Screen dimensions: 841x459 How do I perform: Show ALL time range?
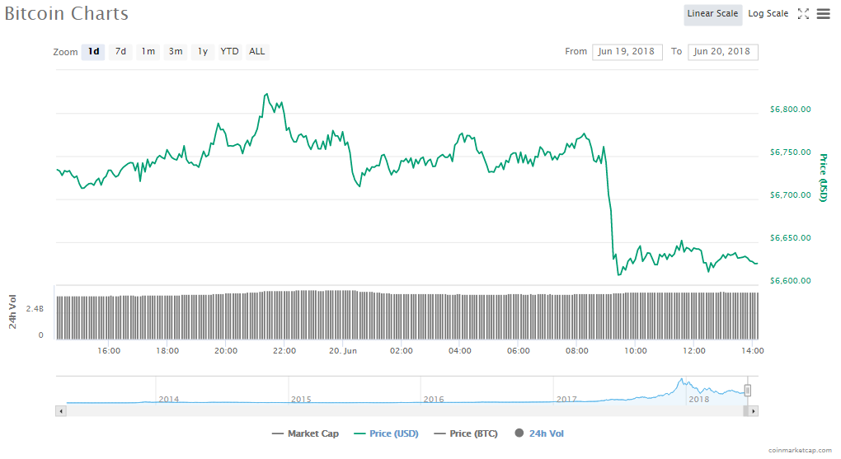coord(257,52)
